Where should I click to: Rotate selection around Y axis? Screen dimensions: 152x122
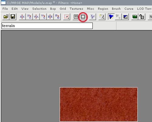pyautogui.click(x=43, y=16)
